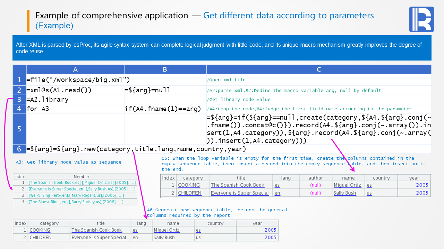444x249 pixels.
Task: Click the =${arg}=null cell
Action: [165, 90]
